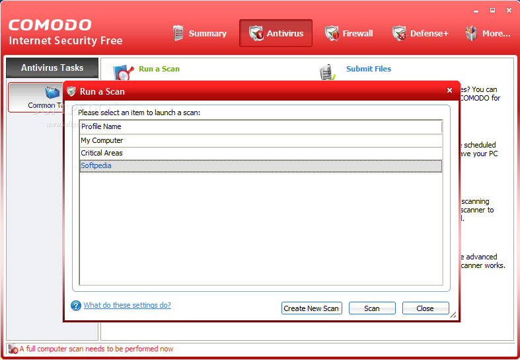This screenshot has width=520, height=360.
Task: Switch to the Antivirus tab
Action: 276,33
